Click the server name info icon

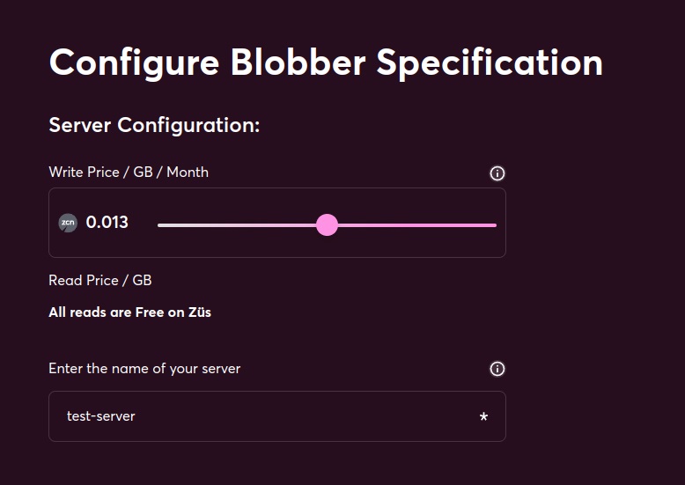coord(497,369)
